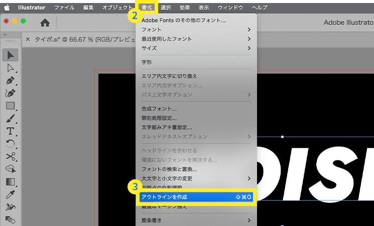The width and height of the screenshot is (374, 226).
Task: Click the top selection handle of text
Action: click(283, 137)
